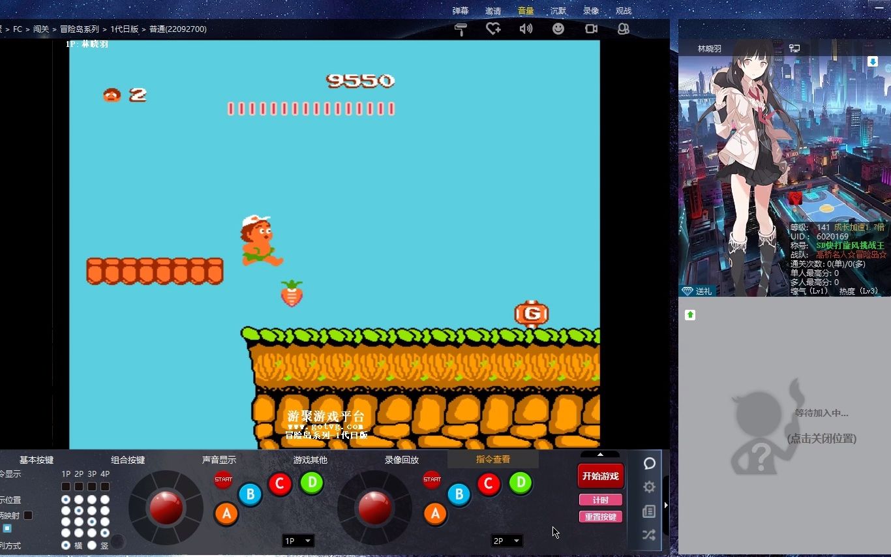
Task: Click the spectator people icon
Action: click(624, 29)
